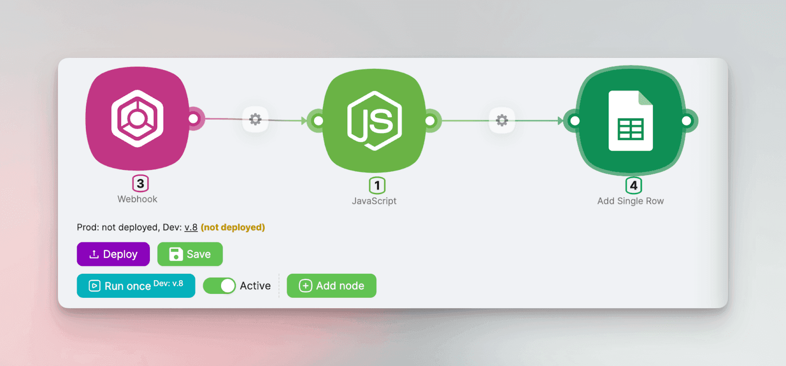Open gear settings between JavaScript and Sheets

(502, 120)
